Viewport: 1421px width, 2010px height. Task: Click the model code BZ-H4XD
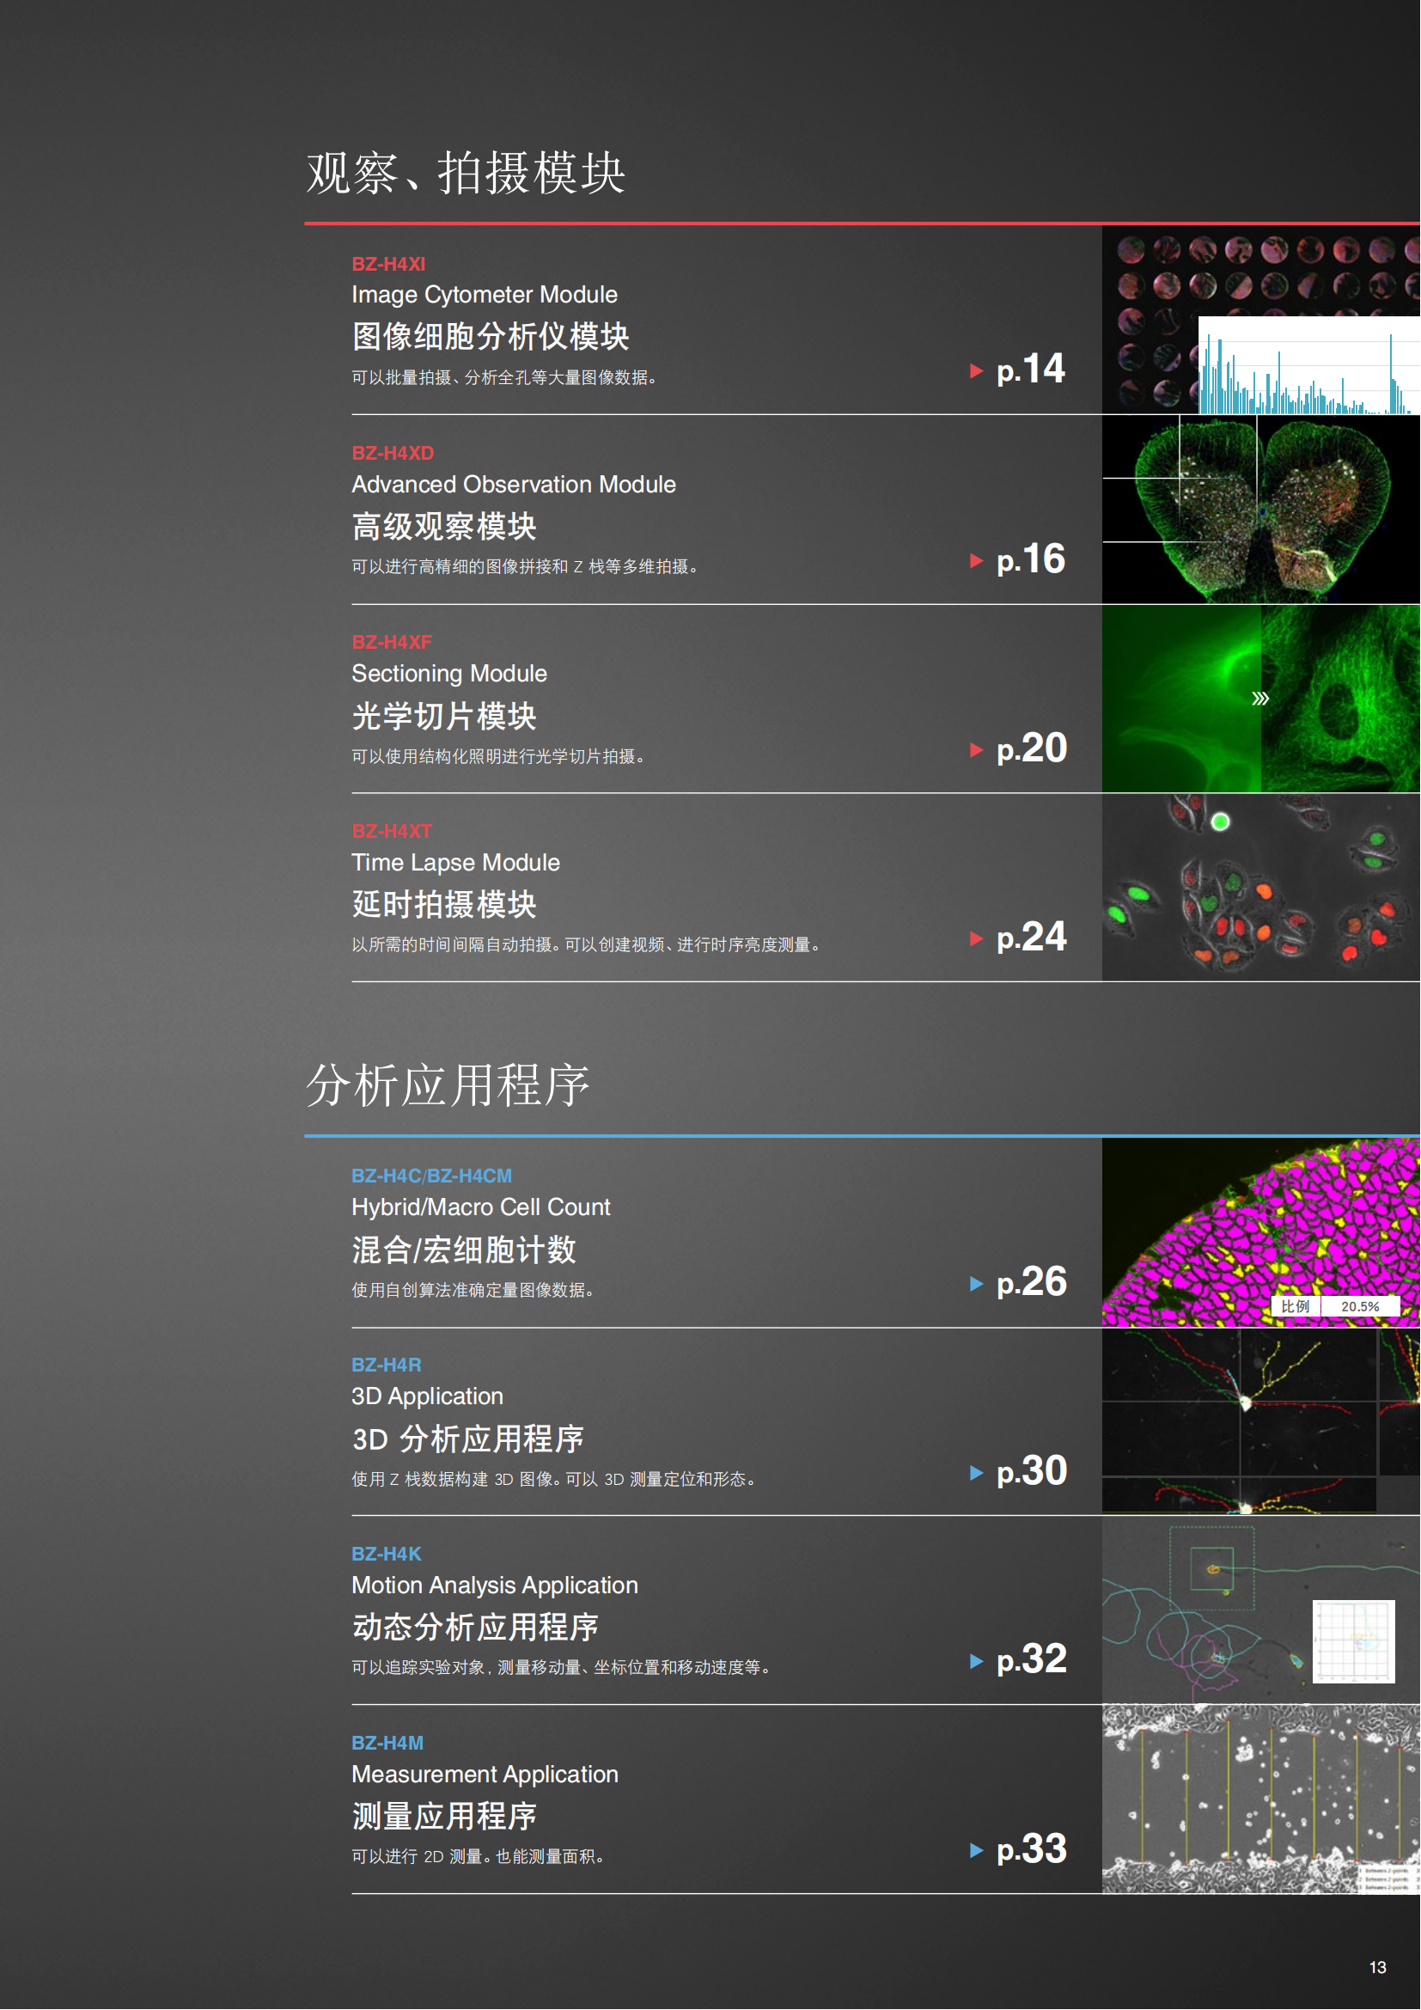(x=393, y=454)
